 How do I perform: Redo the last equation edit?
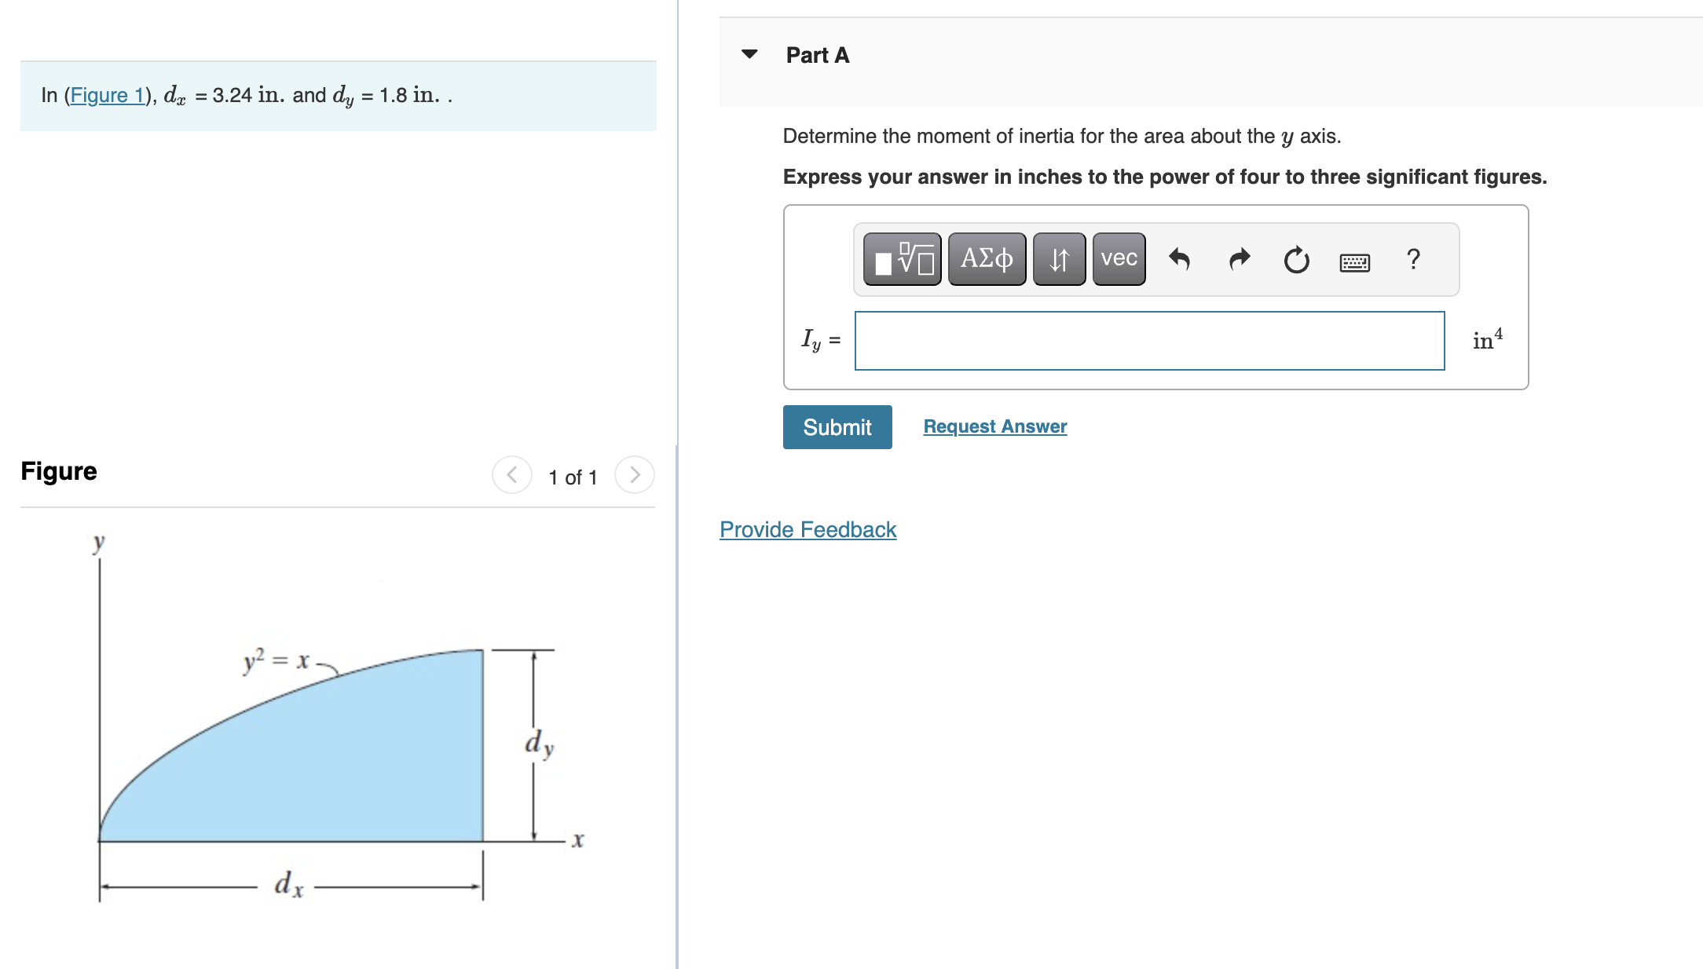(1237, 259)
